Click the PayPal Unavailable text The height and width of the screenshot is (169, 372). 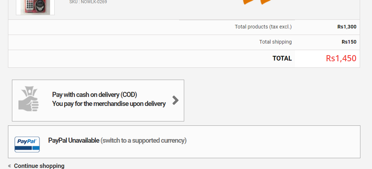point(73,141)
